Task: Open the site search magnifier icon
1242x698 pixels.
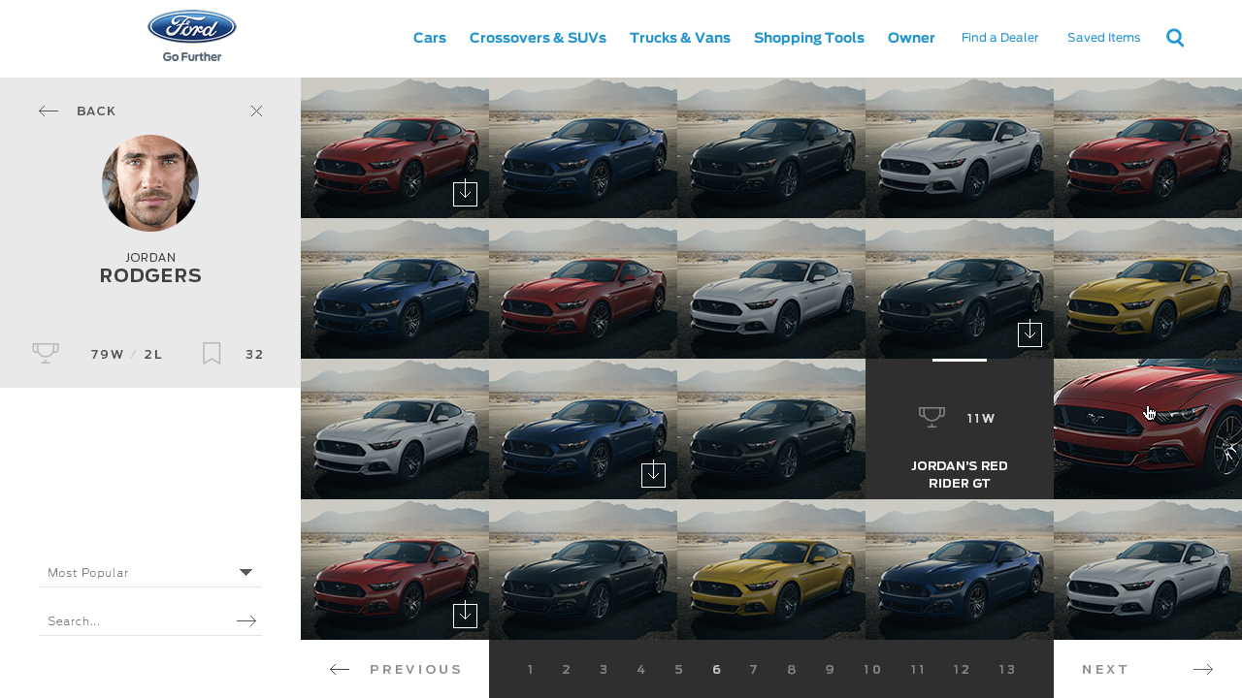Action: point(1175,38)
